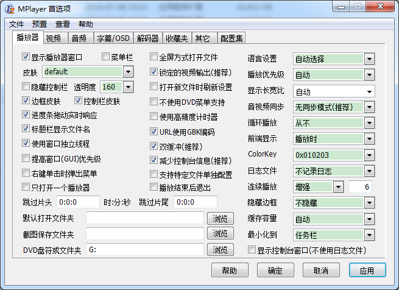Toggle 减少控制台信息(推荐) checkbox
Screen dimensions: 399x290
pos(154,160)
